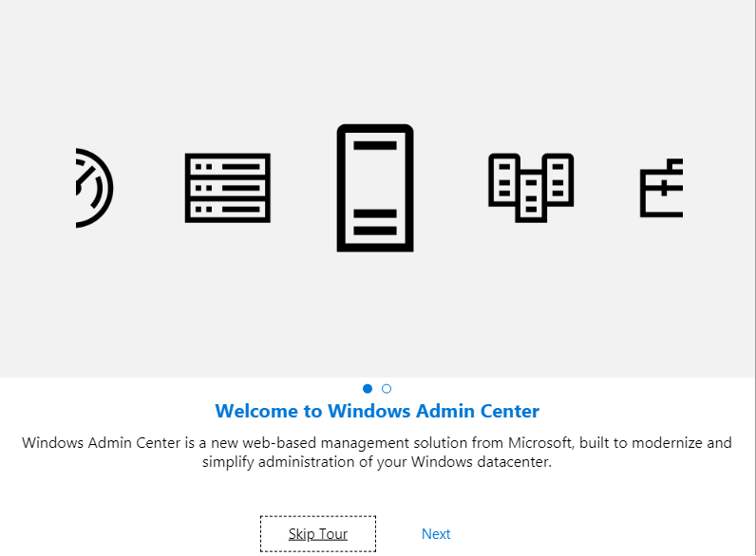Click the middle building in cluster icon
Image resolution: width=756 pixels, height=556 pixels.
pyautogui.click(x=531, y=195)
